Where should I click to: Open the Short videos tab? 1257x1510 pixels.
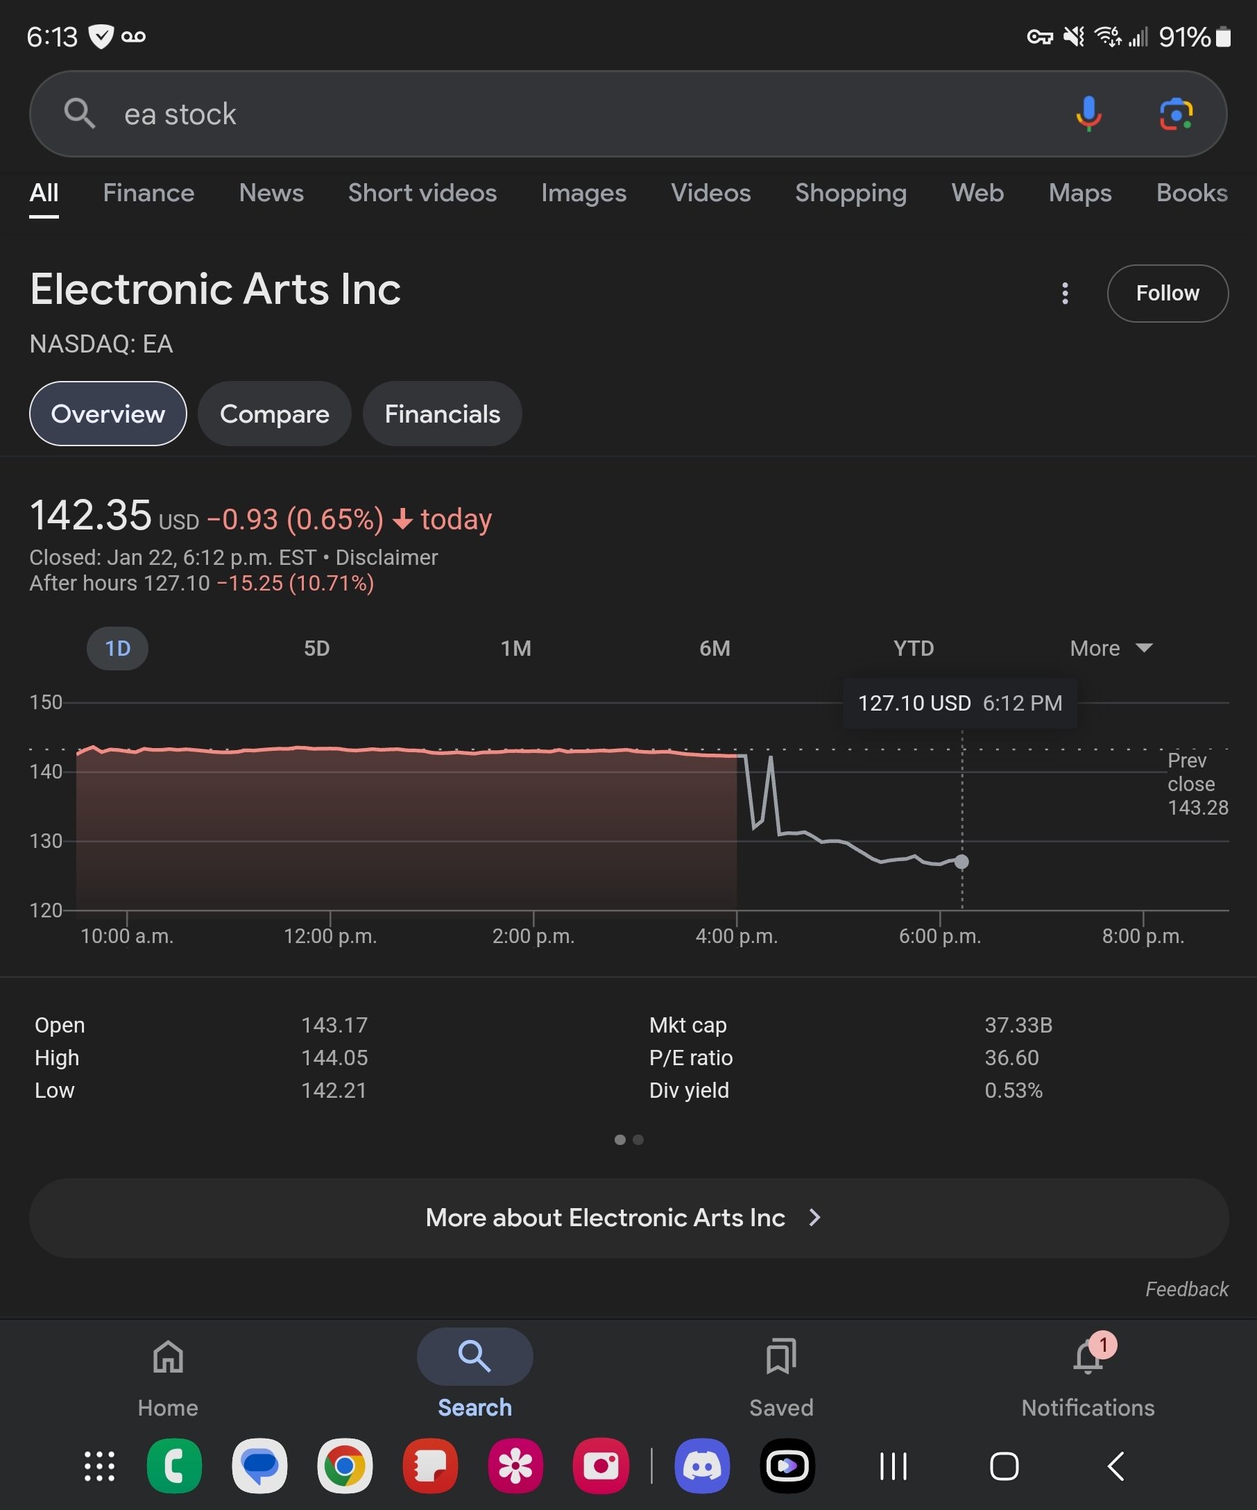pyautogui.click(x=422, y=193)
